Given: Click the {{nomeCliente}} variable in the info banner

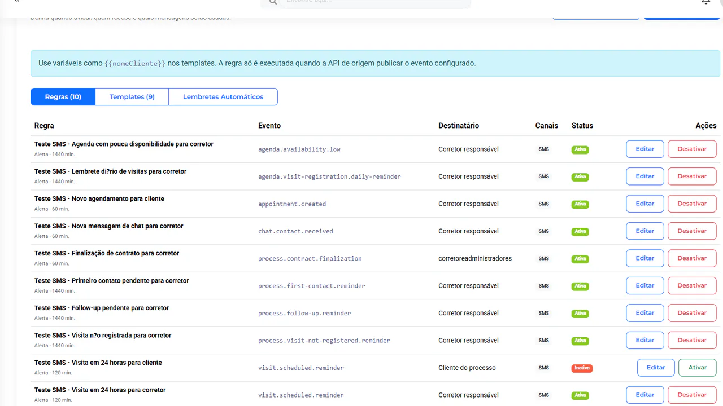Looking at the screenshot, I should pos(135,64).
